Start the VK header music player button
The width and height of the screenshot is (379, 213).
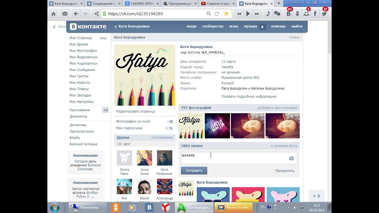262,27
